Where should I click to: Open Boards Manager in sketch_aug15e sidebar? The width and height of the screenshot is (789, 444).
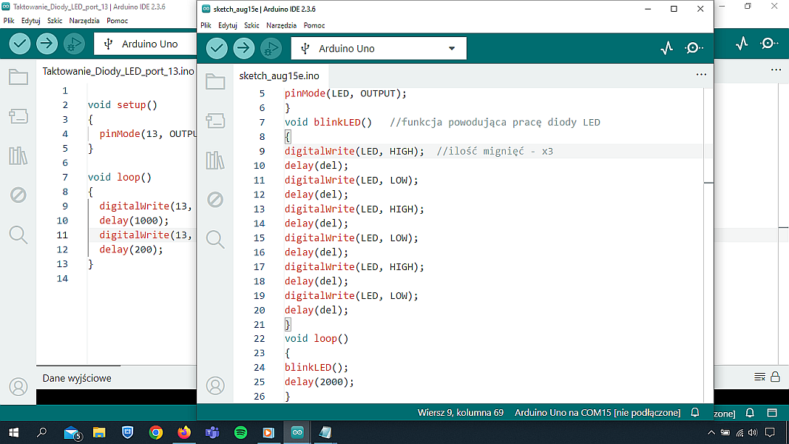[x=215, y=121]
